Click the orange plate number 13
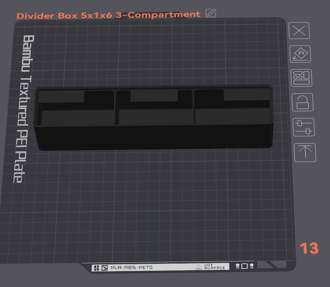 [x=309, y=248]
